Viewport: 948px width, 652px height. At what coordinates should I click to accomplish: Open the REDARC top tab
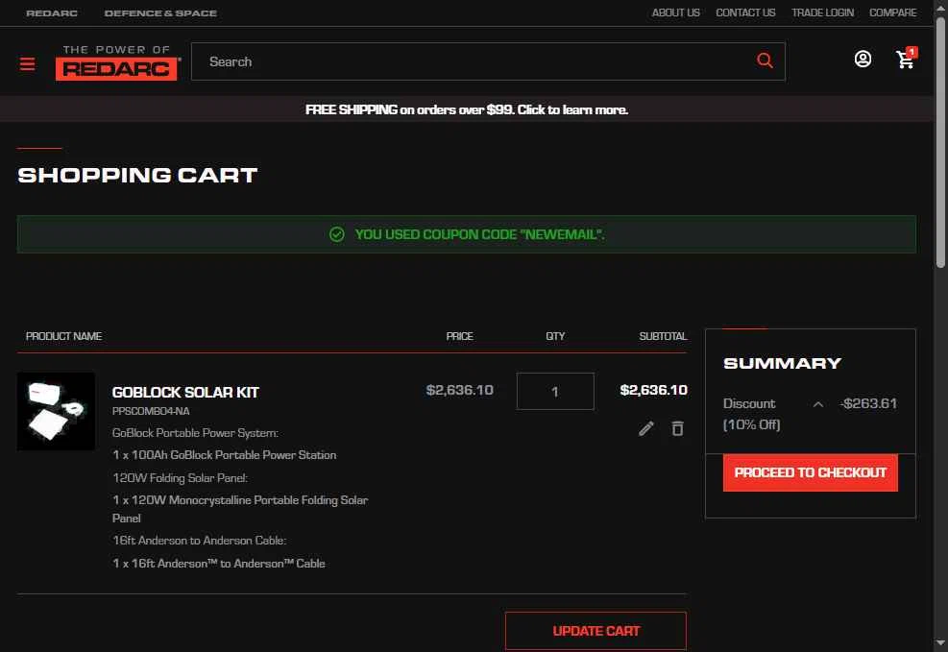click(52, 12)
